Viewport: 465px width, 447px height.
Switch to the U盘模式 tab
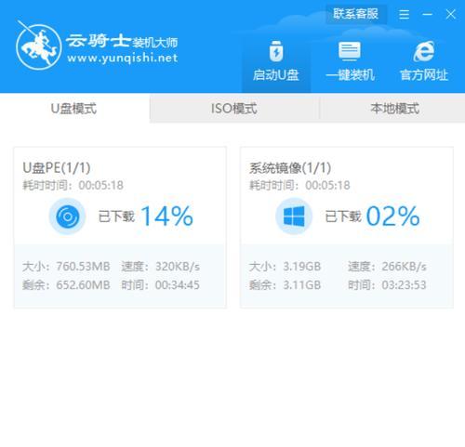click(74, 109)
